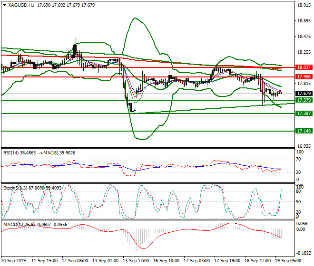Image resolution: width=314 pixels, height=266 pixels.
Task: Click the 13 Sep 17:00 time axis label
Action: (136, 261)
